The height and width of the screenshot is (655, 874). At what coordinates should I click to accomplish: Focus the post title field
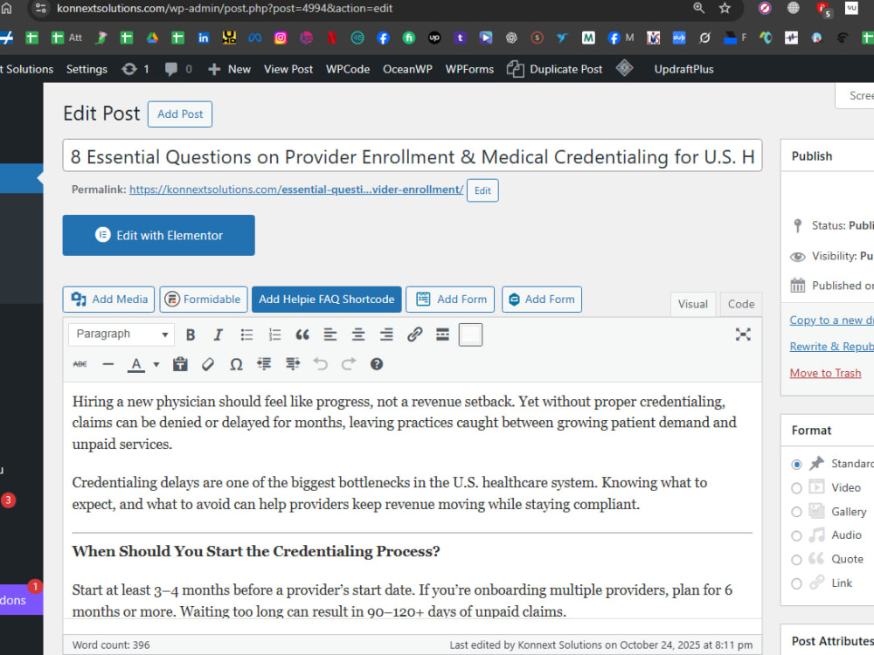click(413, 156)
